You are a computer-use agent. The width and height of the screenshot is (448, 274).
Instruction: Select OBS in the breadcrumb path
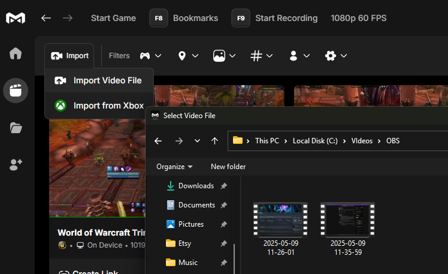(393, 141)
